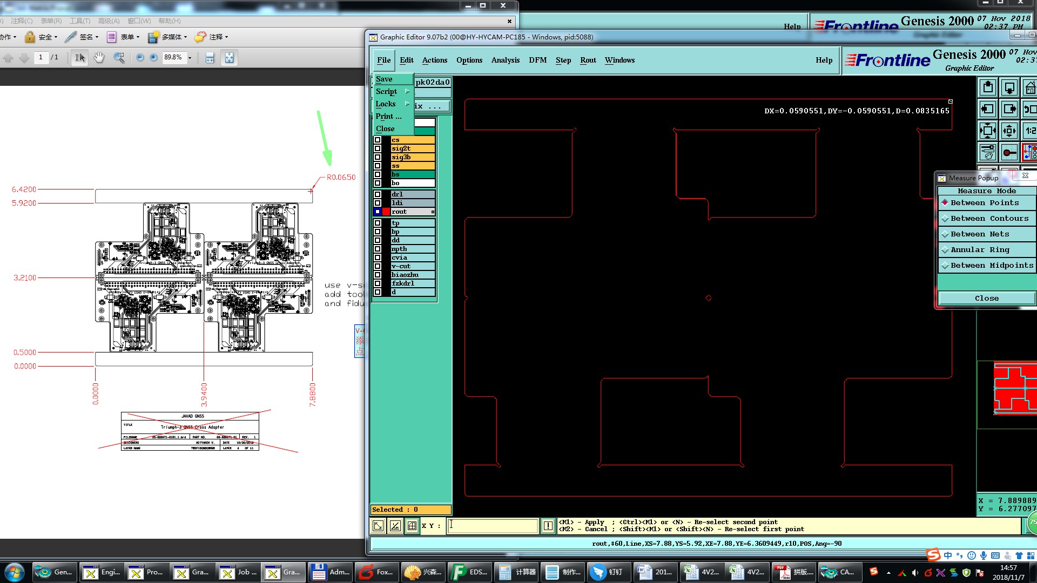Click the snap-to-grid pad icon
This screenshot has width=1037, height=583.
(1009, 153)
